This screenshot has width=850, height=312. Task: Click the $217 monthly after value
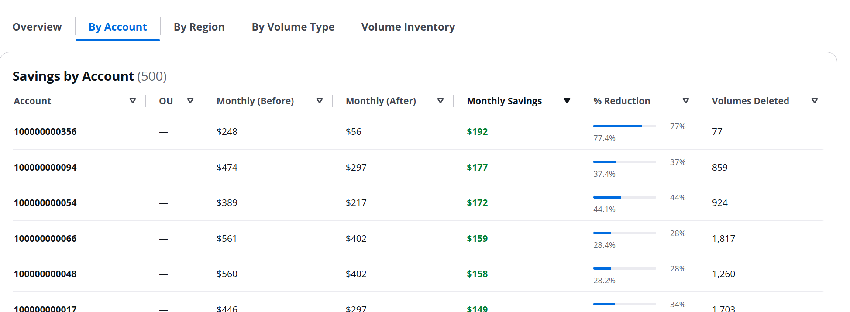click(x=356, y=202)
